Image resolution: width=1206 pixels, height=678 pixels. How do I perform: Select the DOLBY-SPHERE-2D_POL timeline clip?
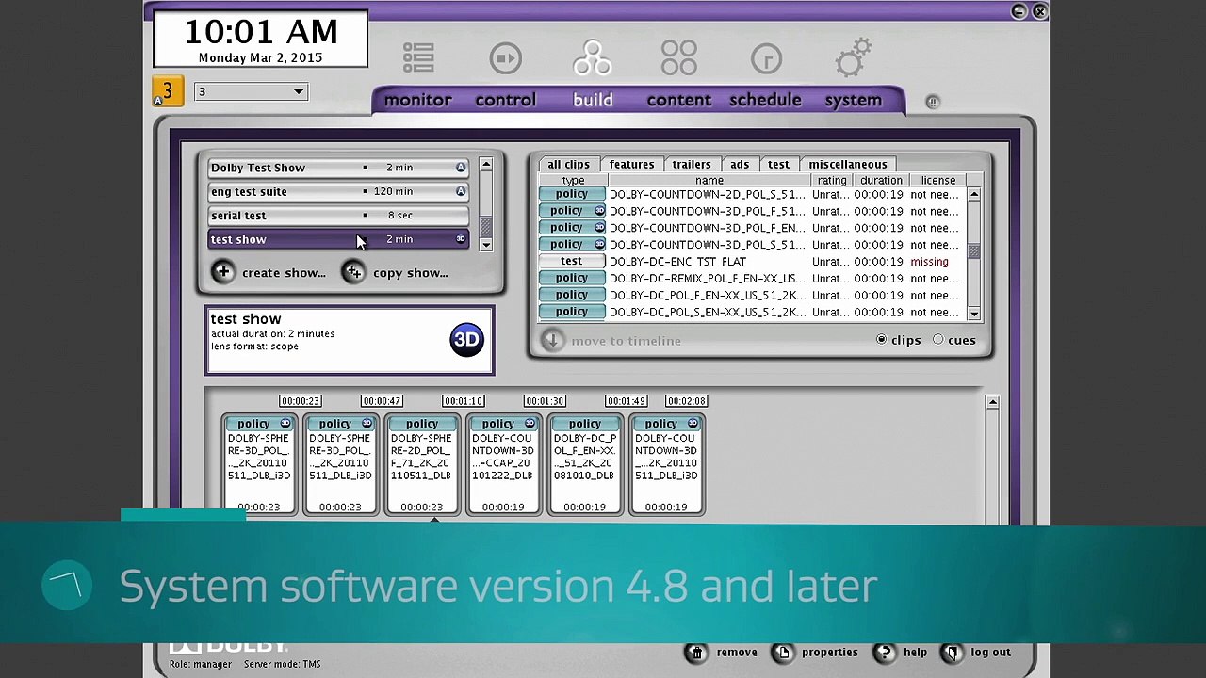point(421,465)
